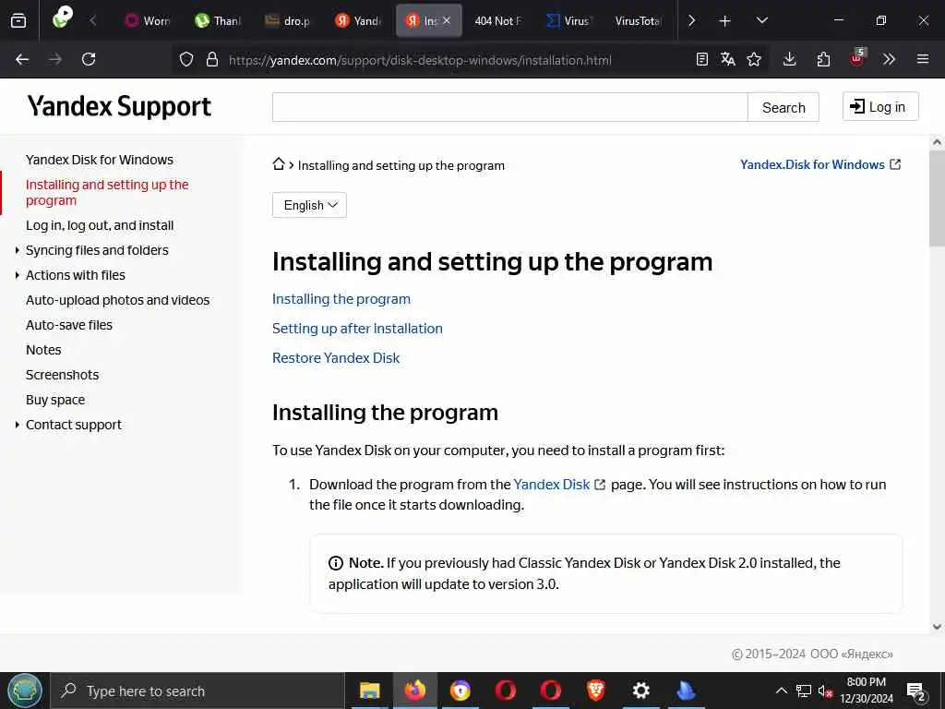Switch to the Worm tab

point(147,20)
